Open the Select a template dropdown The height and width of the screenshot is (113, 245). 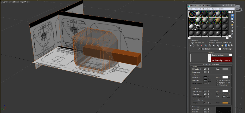click(221, 55)
